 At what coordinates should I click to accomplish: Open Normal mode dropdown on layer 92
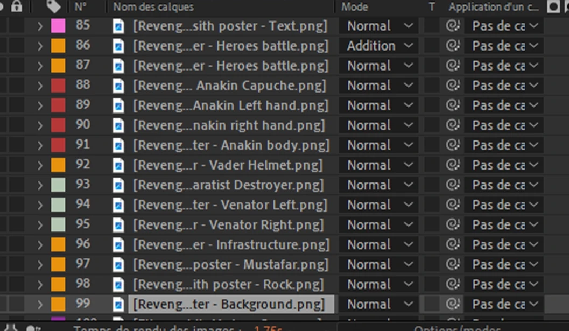coord(378,165)
